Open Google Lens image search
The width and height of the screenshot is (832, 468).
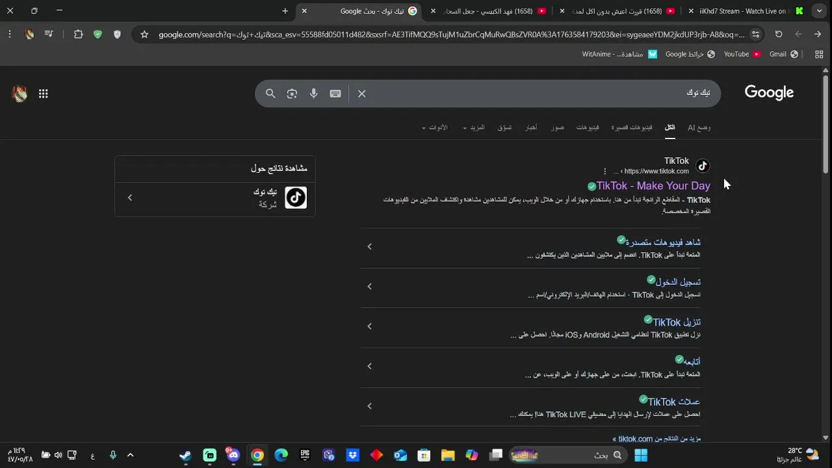click(x=292, y=94)
